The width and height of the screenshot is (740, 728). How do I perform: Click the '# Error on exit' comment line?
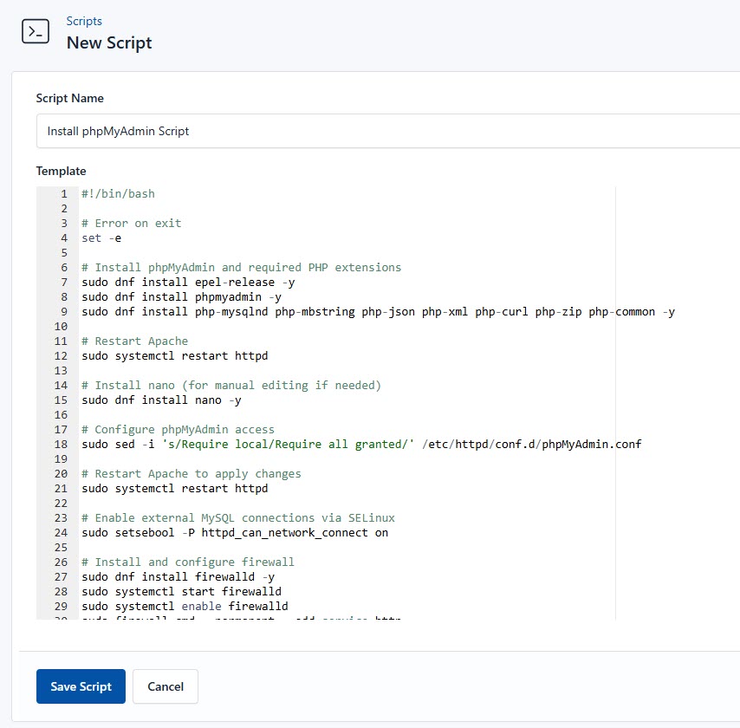coord(132,223)
